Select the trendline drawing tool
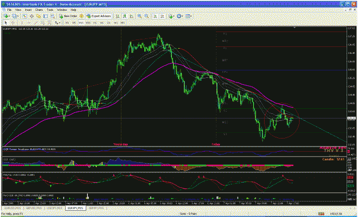The width and height of the screenshot is (358, 217). point(36,23)
